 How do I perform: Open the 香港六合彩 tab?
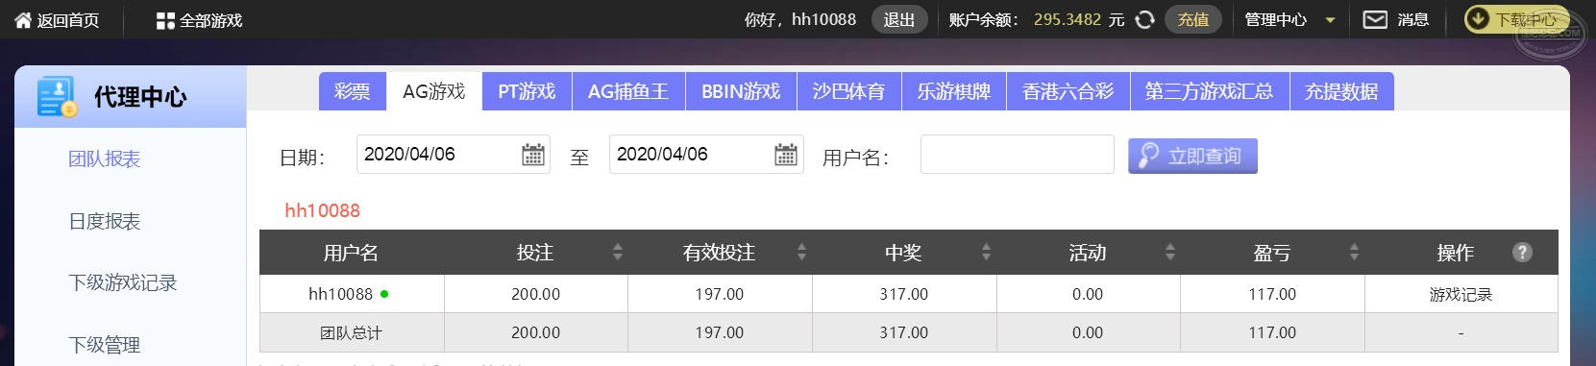(x=1068, y=91)
